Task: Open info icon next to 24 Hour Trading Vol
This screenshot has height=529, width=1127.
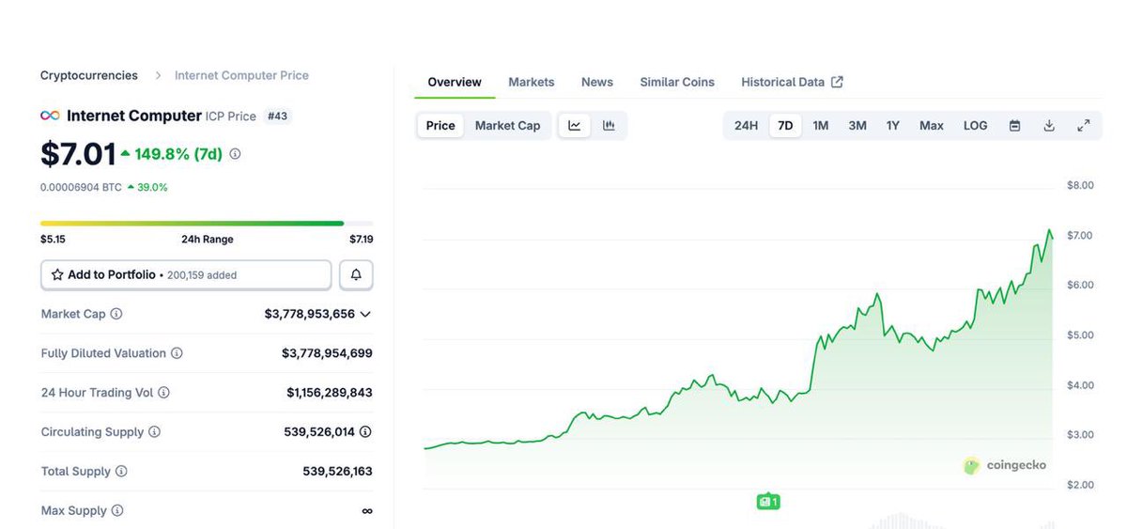Action: pyautogui.click(x=164, y=393)
